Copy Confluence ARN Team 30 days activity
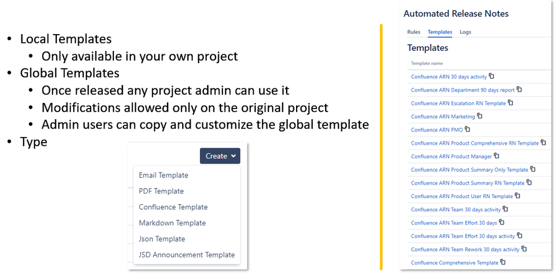This screenshot has width=558, height=273. [x=505, y=209]
